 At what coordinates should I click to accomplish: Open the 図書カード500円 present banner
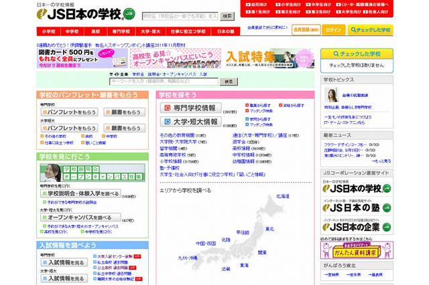pyautogui.click(x=82, y=58)
